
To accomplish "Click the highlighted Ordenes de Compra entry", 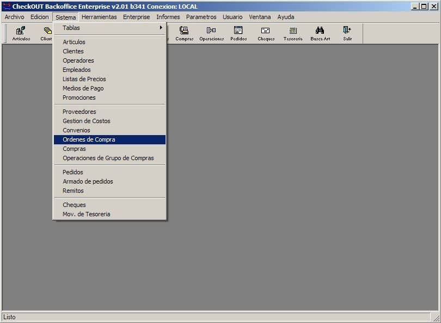I will 109,139.
